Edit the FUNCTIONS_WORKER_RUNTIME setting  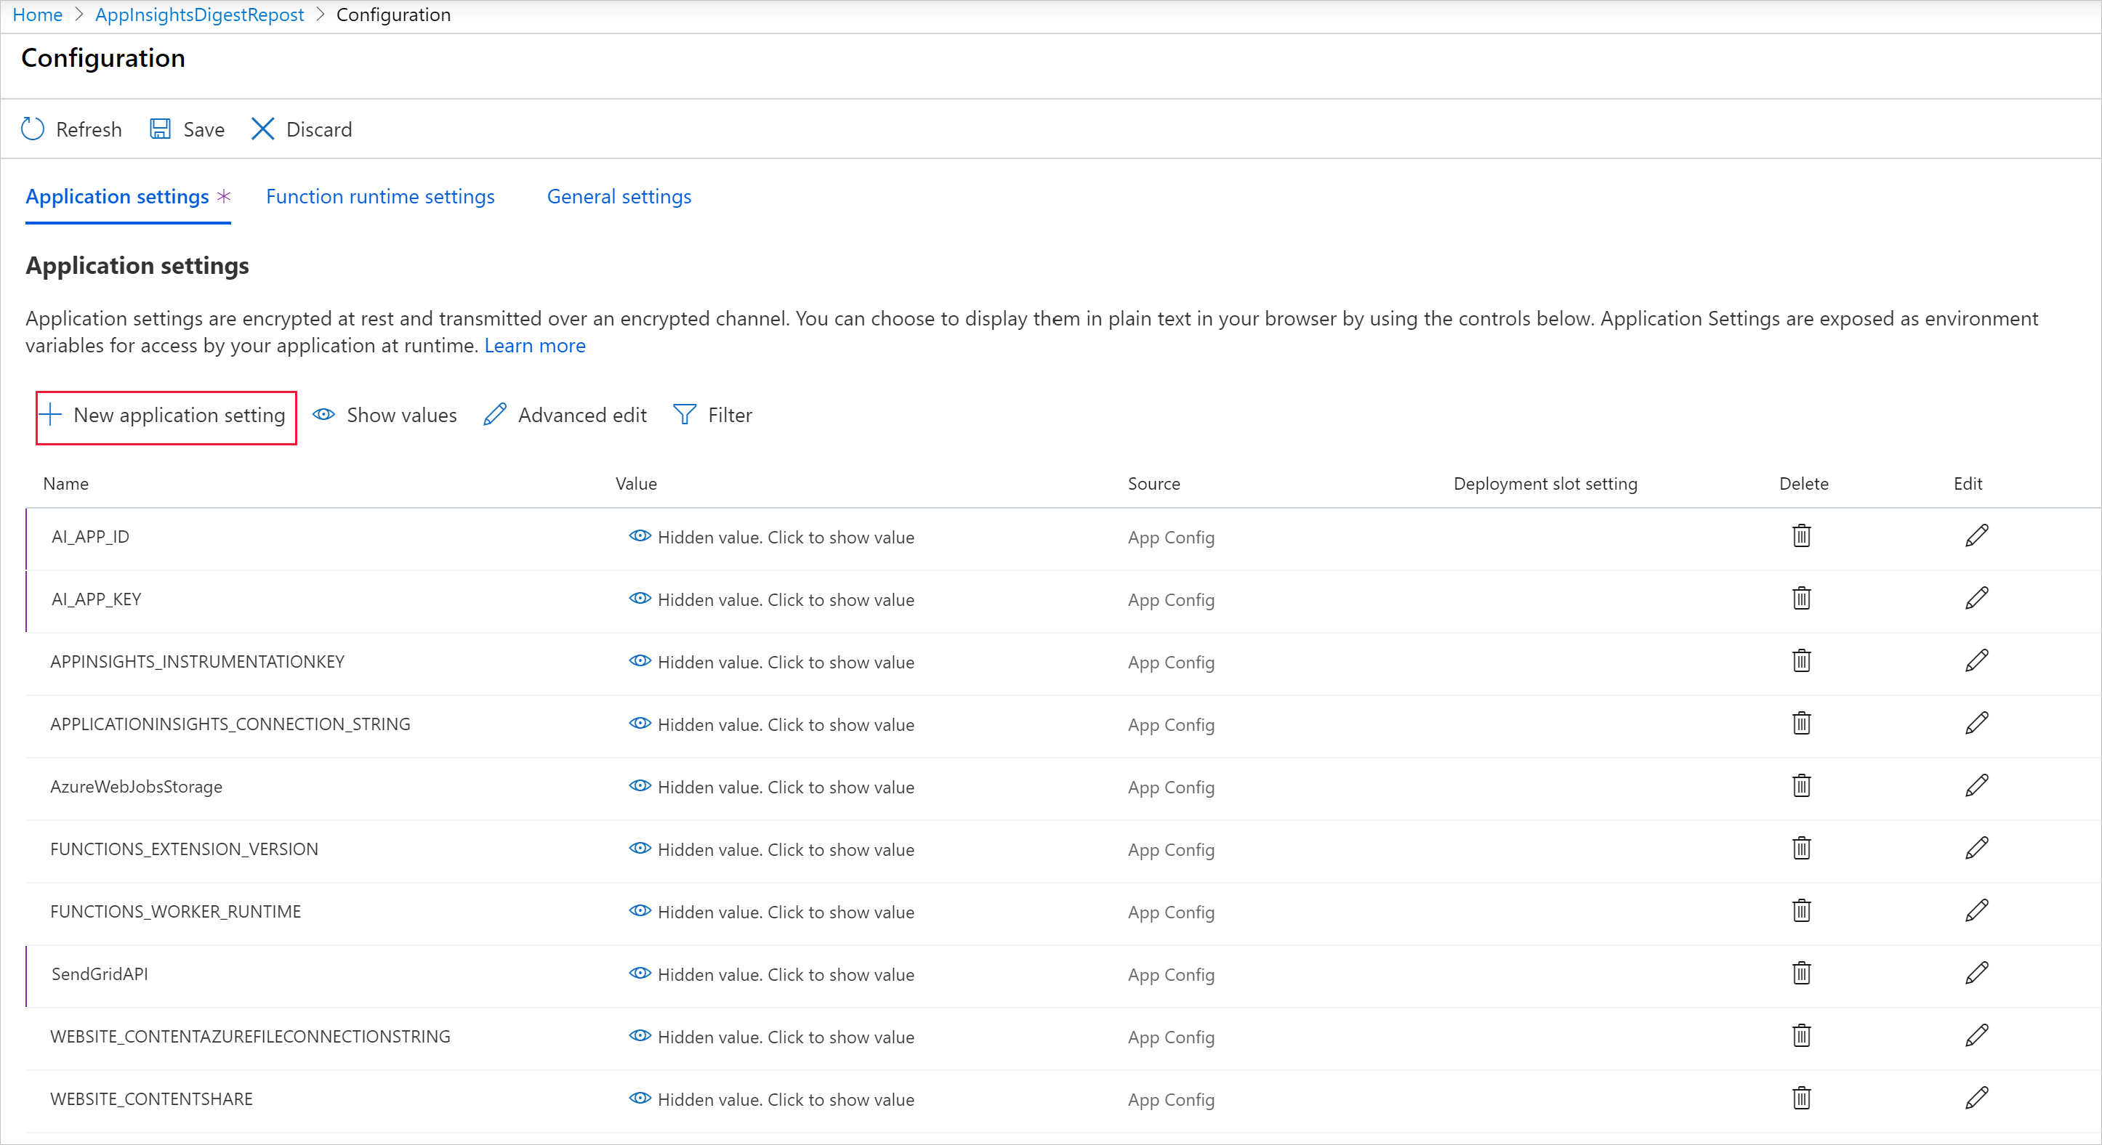1976,911
